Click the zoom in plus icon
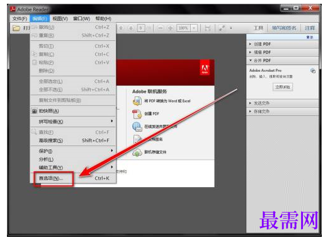Image resolution: width=330 pixels, height=240 pixels. (x=171, y=28)
